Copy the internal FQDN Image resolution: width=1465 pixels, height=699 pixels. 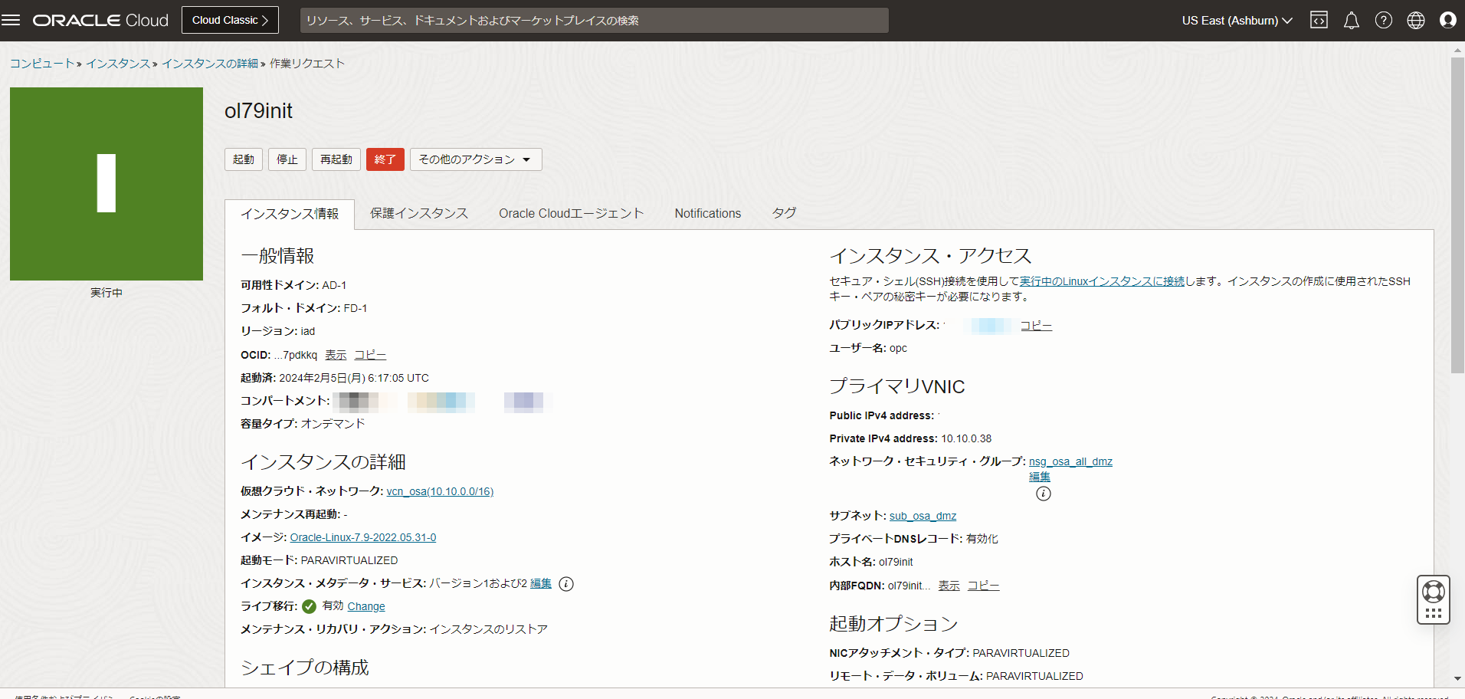[x=984, y=586]
